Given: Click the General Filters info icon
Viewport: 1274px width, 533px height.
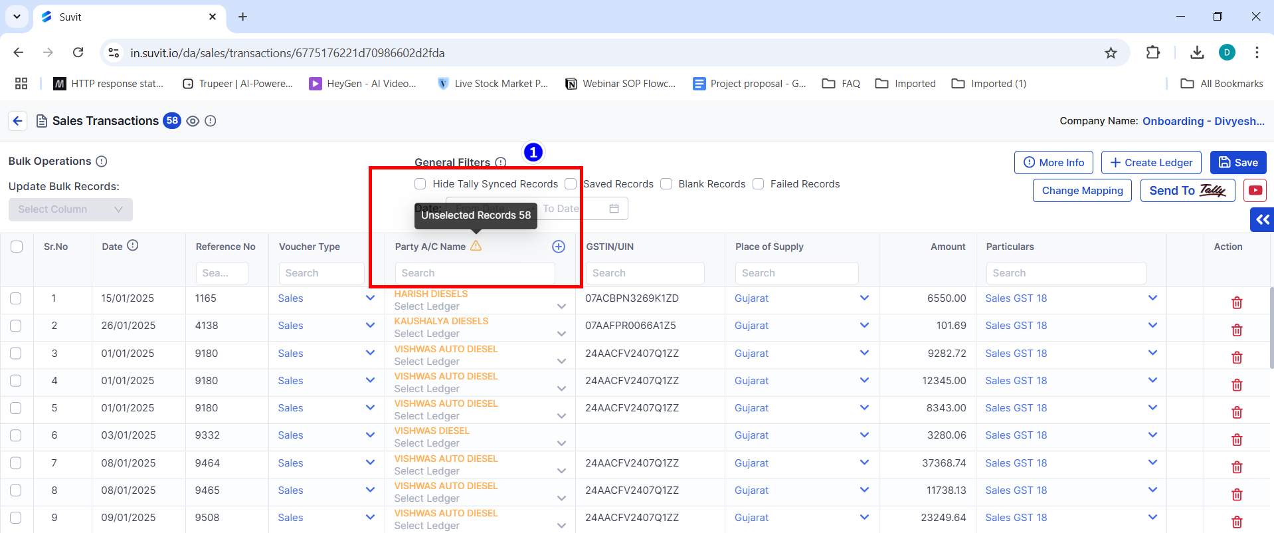Looking at the screenshot, I should [501, 162].
